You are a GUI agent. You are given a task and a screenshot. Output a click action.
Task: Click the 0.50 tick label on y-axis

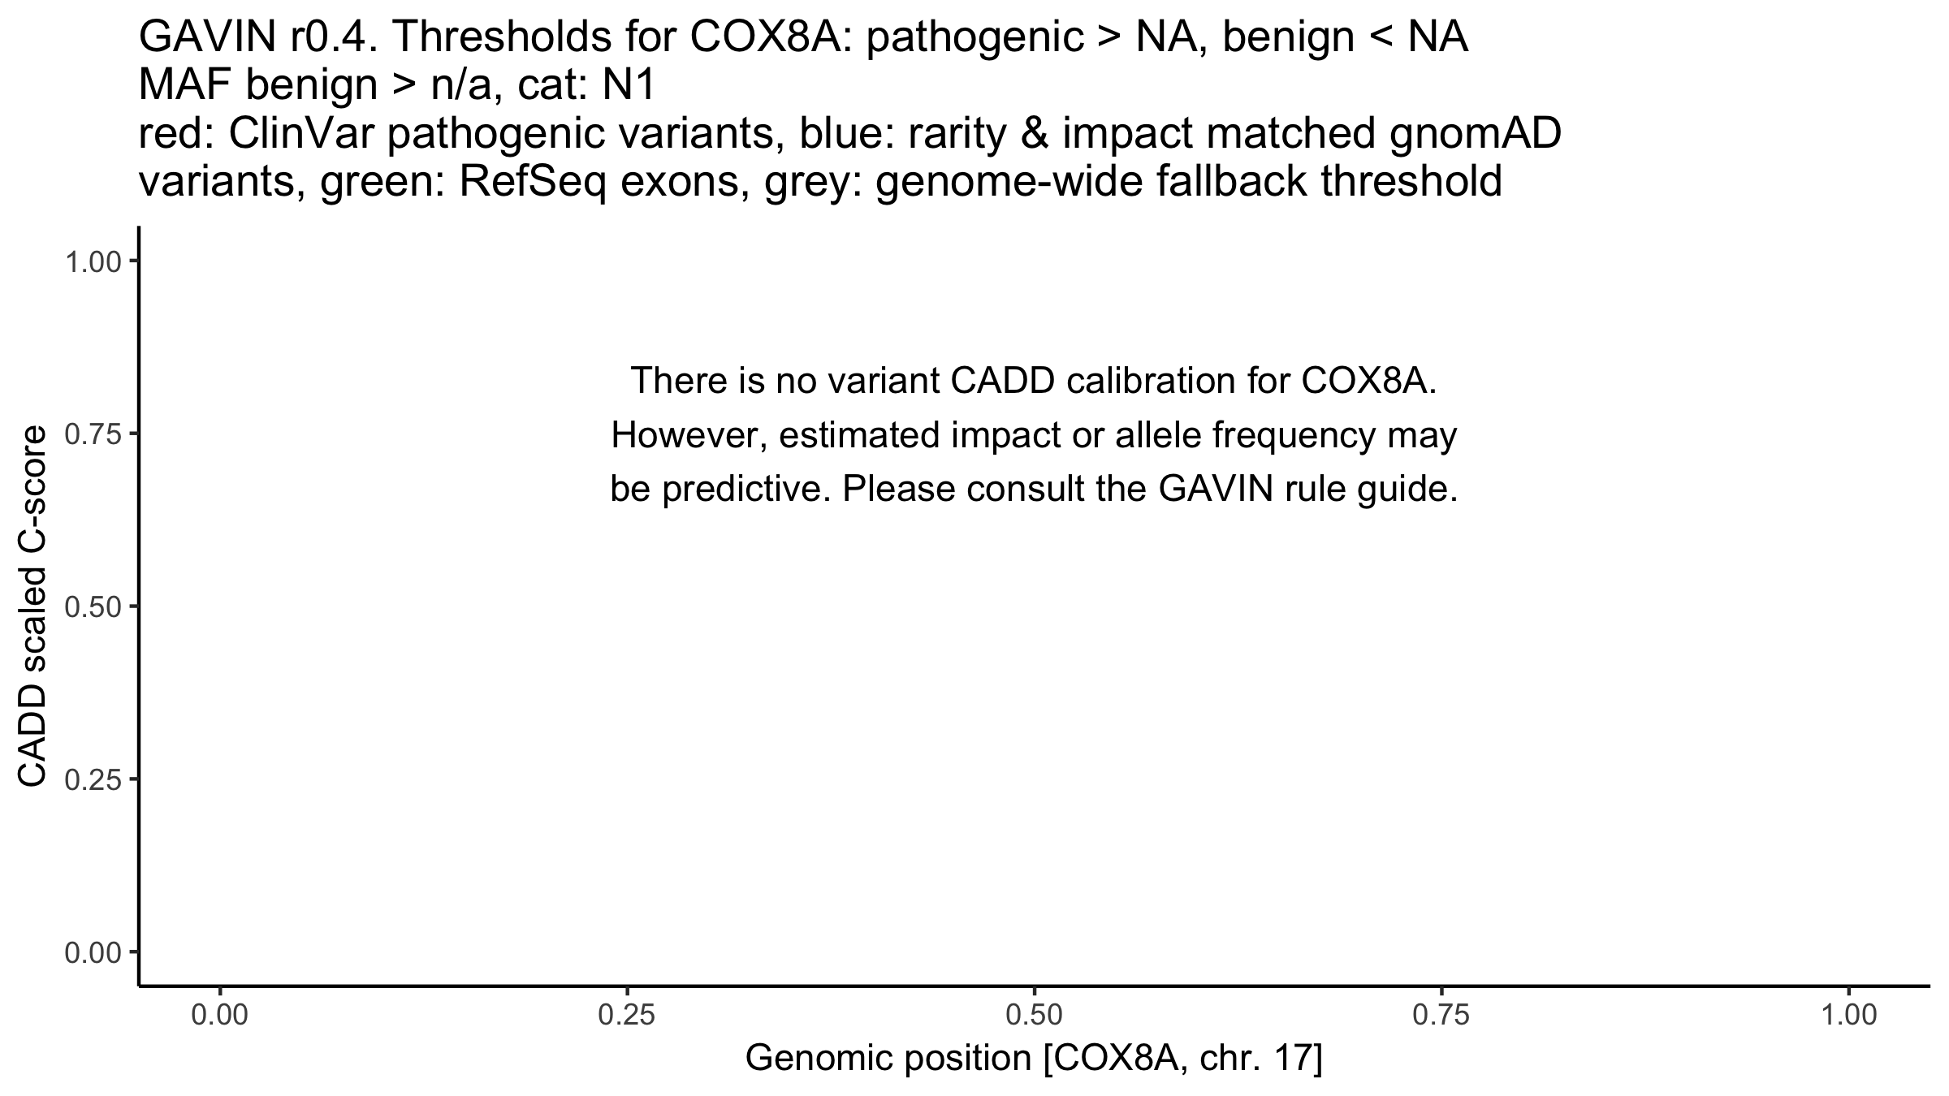pos(92,606)
